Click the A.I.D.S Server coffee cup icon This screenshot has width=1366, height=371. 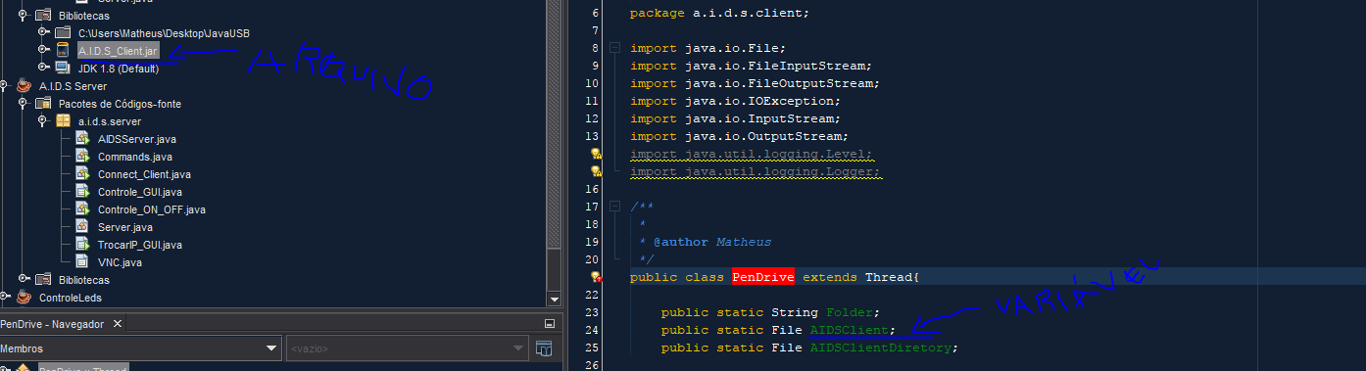coord(23,85)
